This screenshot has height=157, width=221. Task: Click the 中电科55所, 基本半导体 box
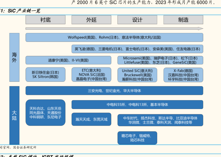(x=137, y=105)
